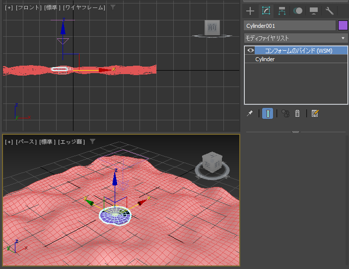Click Make Unique icon
Screen dimensions: 349x269
[285, 113]
